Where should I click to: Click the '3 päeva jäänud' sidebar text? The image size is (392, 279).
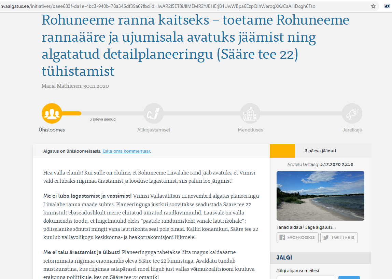pyautogui.click(x=320, y=151)
